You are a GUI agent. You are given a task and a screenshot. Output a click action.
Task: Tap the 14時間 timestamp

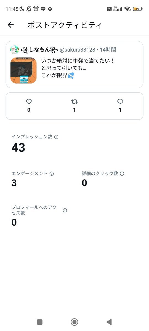coord(108,50)
